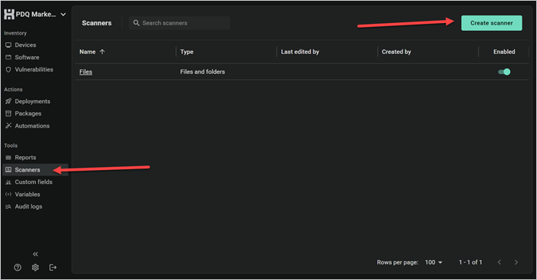Click the 1 - 1 of 1 text
This screenshot has width=537, height=280.
click(x=470, y=262)
